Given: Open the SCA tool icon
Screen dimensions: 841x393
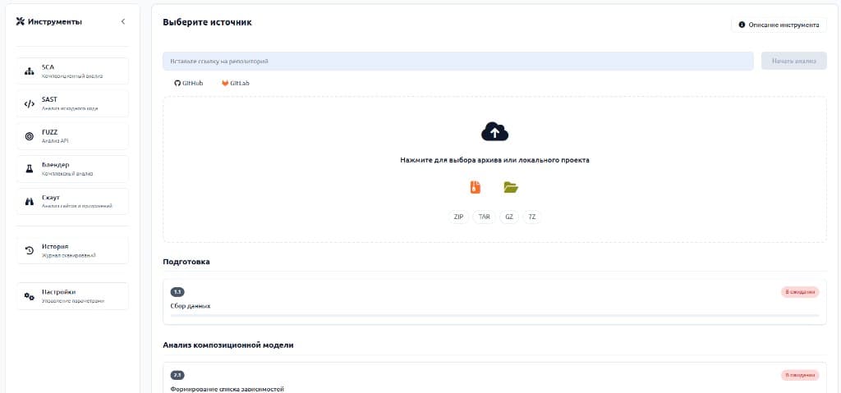Looking at the screenshot, I should (x=30, y=71).
